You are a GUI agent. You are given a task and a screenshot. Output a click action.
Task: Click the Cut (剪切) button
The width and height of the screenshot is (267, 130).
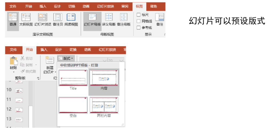[x=26, y=58]
